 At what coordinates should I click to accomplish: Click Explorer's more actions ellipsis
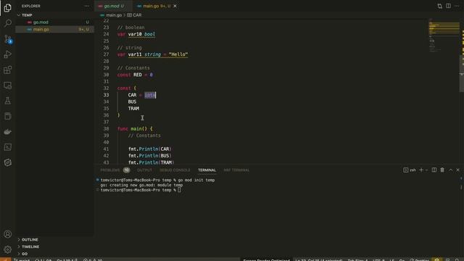pyautogui.click(x=86, y=6)
